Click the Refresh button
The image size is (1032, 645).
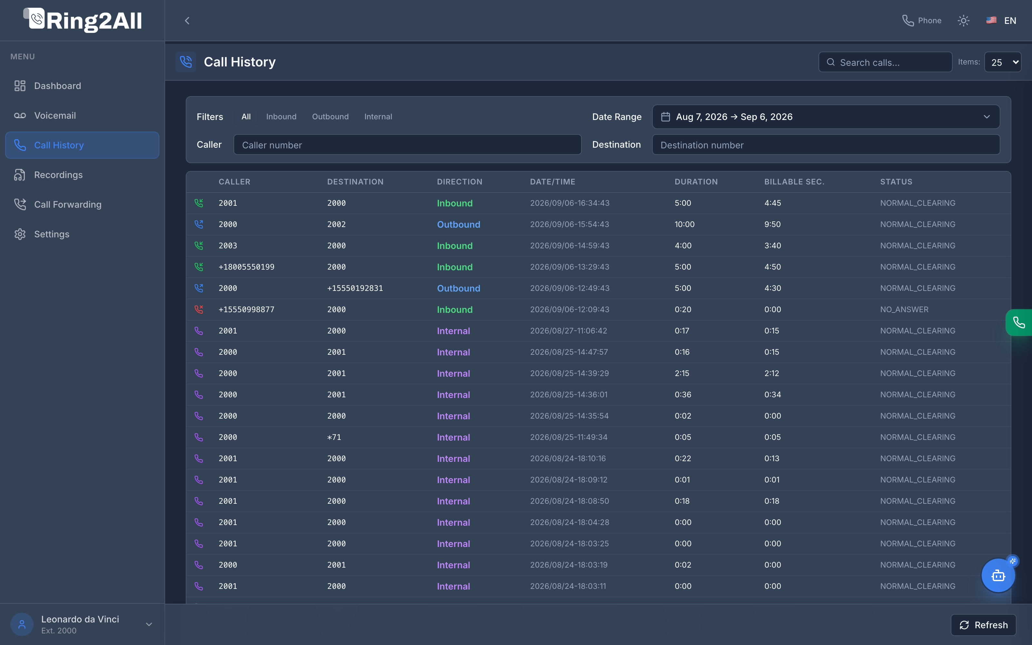pyautogui.click(x=983, y=625)
